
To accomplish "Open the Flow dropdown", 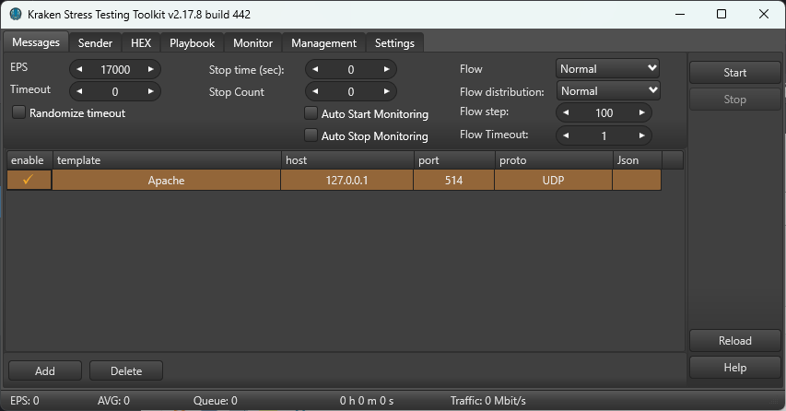I will point(607,69).
